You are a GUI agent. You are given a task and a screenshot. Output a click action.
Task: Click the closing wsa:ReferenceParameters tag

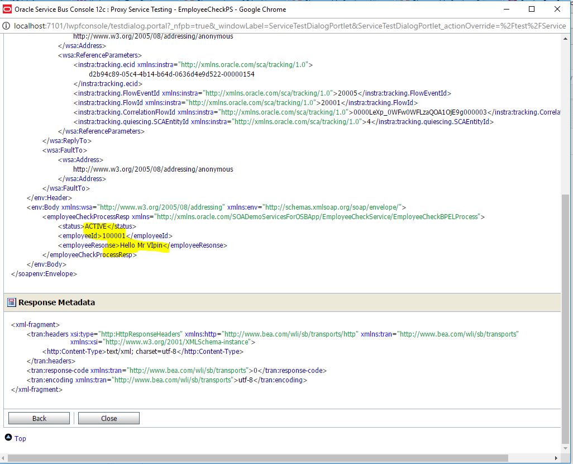tap(101, 131)
